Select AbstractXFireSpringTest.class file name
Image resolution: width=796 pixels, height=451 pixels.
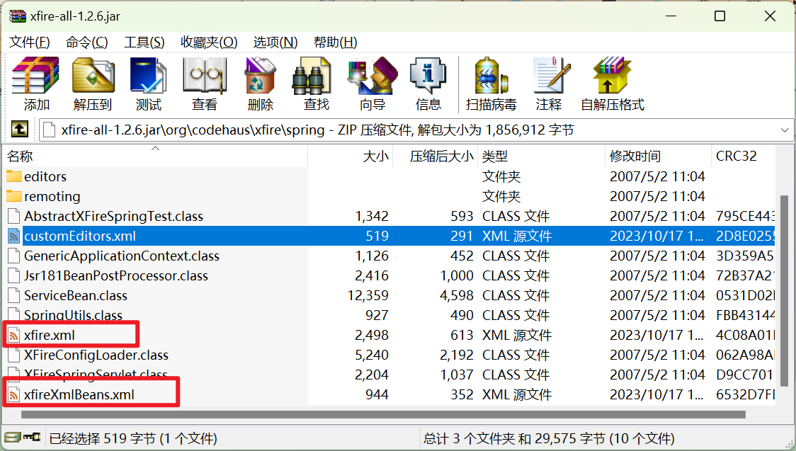coord(114,216)
